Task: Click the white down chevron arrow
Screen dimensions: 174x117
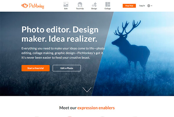Action: (x=87, y=90)
